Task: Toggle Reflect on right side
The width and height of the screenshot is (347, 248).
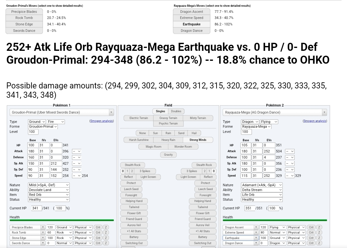Action: 208,177
